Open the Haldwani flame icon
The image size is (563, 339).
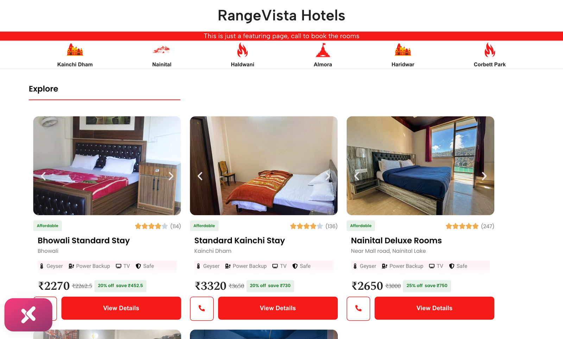[x=242, y=50]
